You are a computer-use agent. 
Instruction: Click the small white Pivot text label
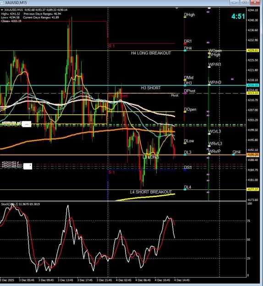point(175,95)
